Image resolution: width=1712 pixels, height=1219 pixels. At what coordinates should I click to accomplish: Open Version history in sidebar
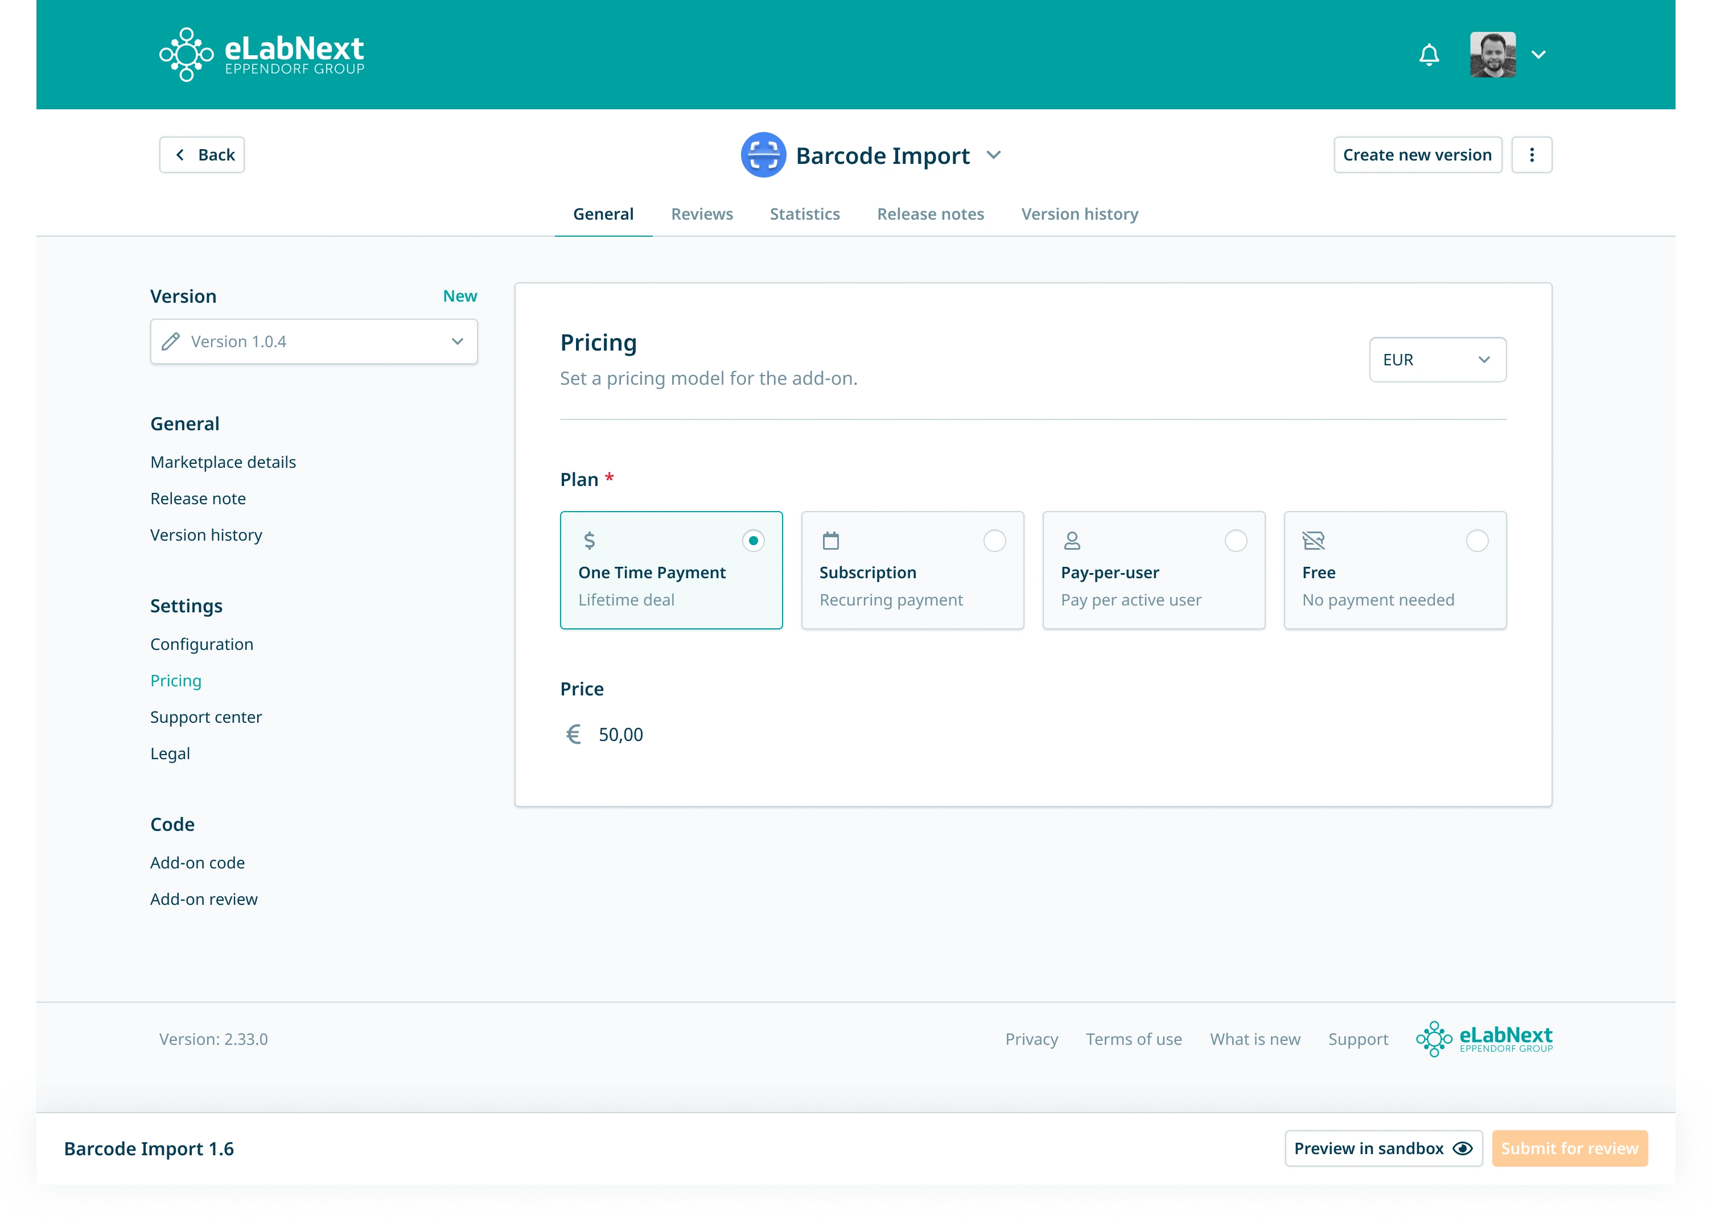tap(207, 535)
